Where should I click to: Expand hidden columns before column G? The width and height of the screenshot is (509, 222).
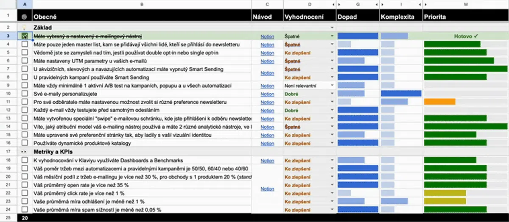[339, 4]
